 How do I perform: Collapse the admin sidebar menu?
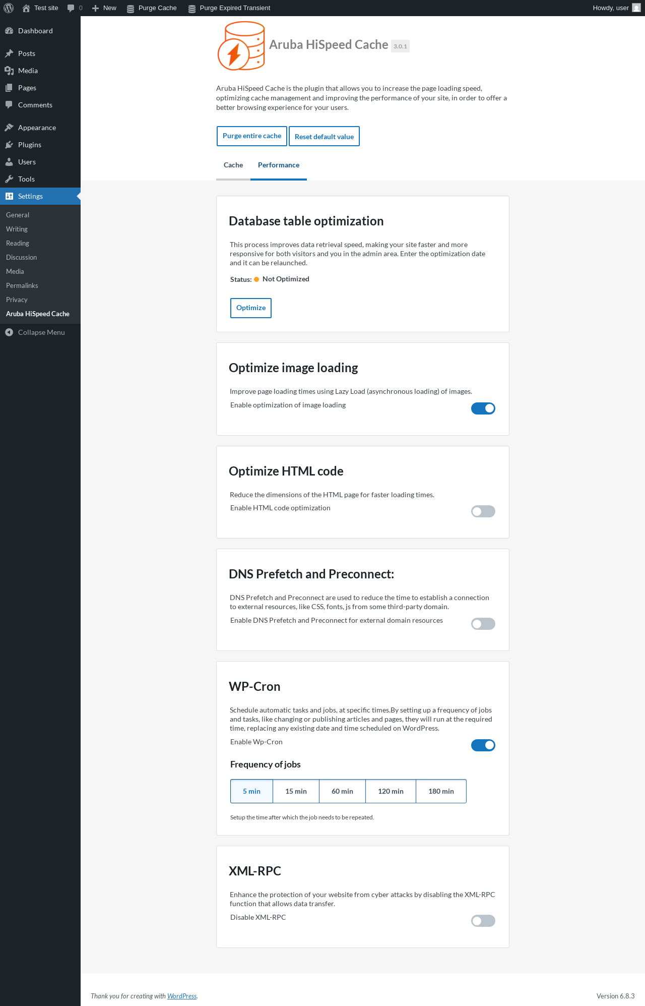tap(35, 332)
